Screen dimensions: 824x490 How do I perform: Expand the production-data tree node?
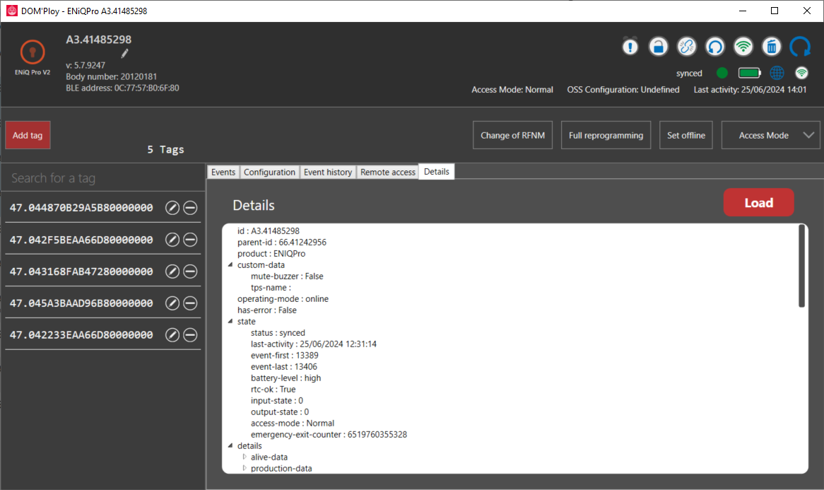[x=245, y=468]
